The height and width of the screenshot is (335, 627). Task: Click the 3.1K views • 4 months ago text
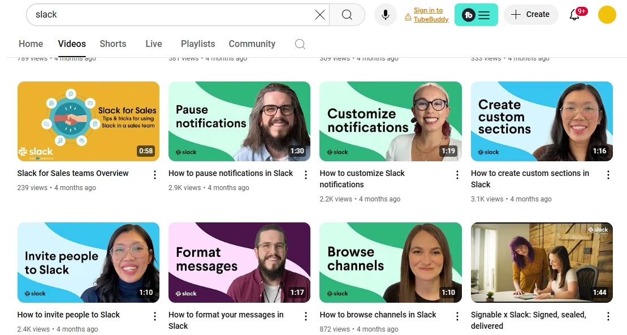[511, 199]
